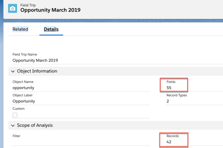Click the Fields count value 55
Screen dimensions: 223x148
pos(170,88)
